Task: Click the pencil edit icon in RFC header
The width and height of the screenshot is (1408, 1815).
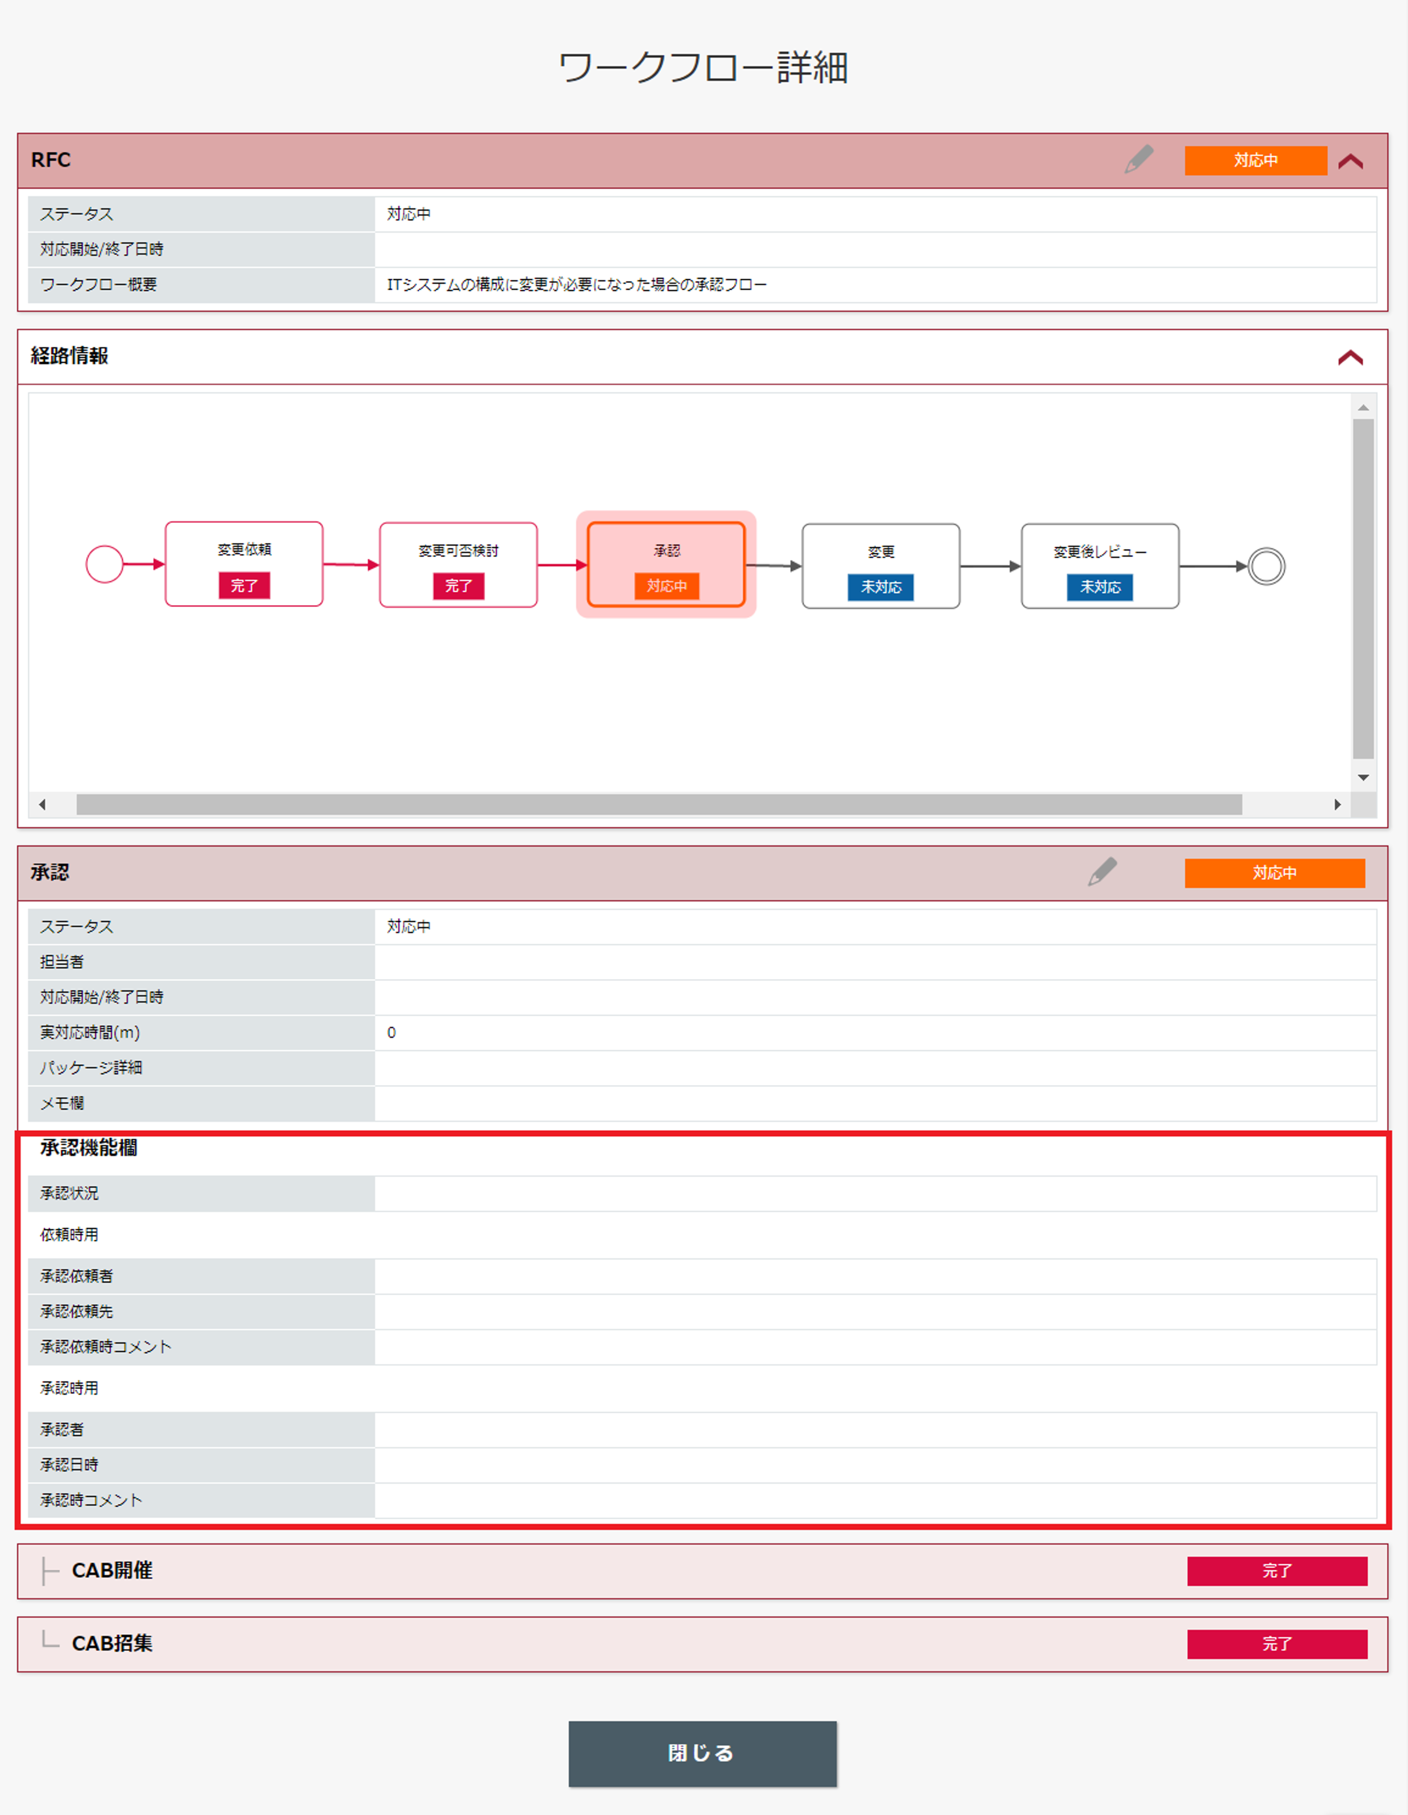Action: 1139,159
